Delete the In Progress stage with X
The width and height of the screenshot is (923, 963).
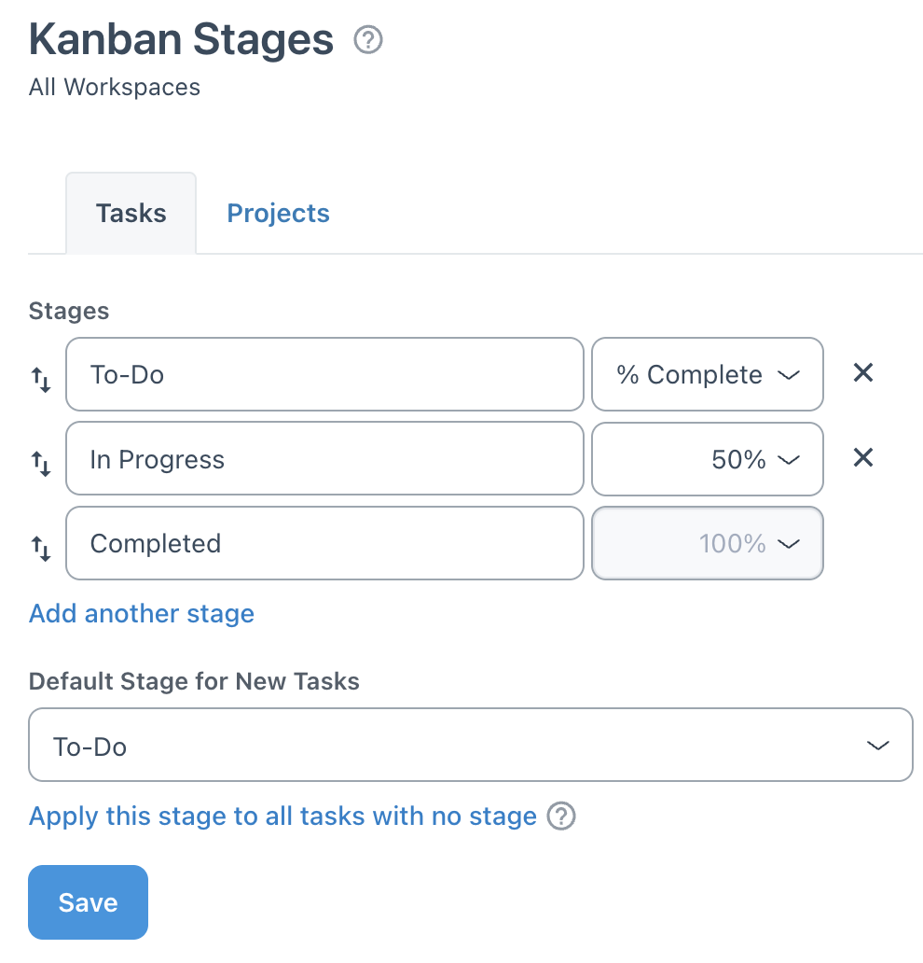click(863, 458)
